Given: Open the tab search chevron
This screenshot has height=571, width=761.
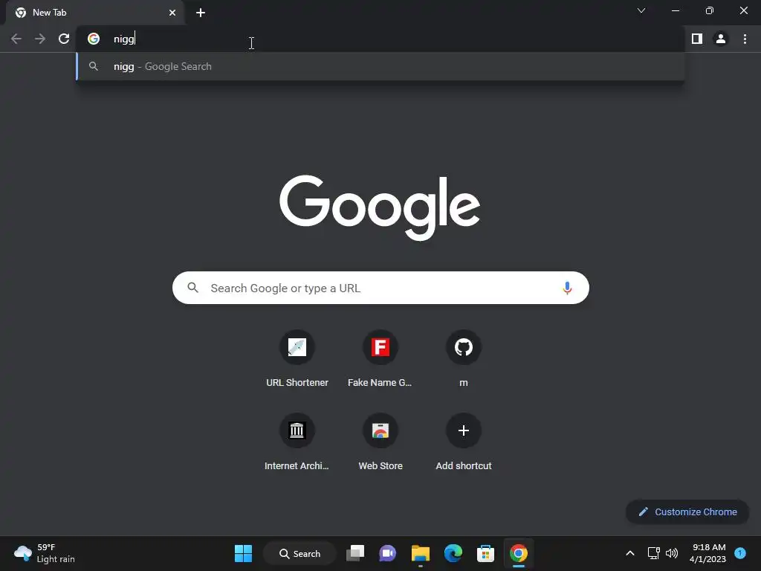Looking at the screenshot, I should (641, 10).
